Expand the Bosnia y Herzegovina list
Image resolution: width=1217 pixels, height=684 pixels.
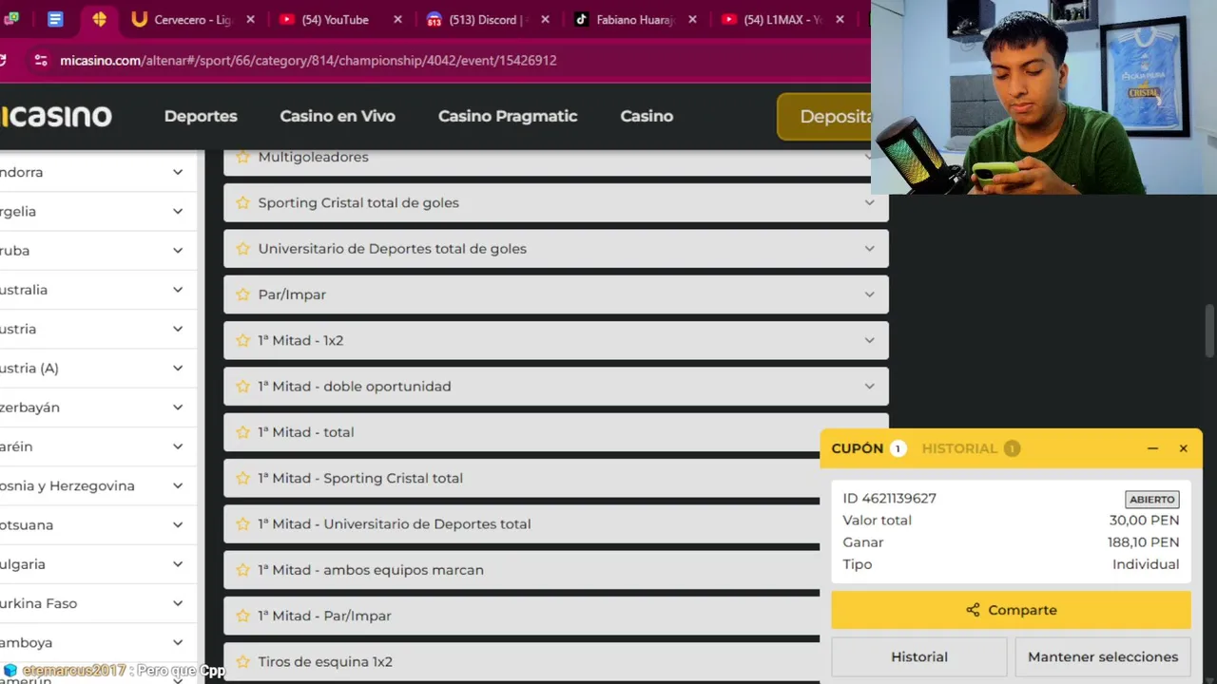pyautogui.click(x=178, y=486)
